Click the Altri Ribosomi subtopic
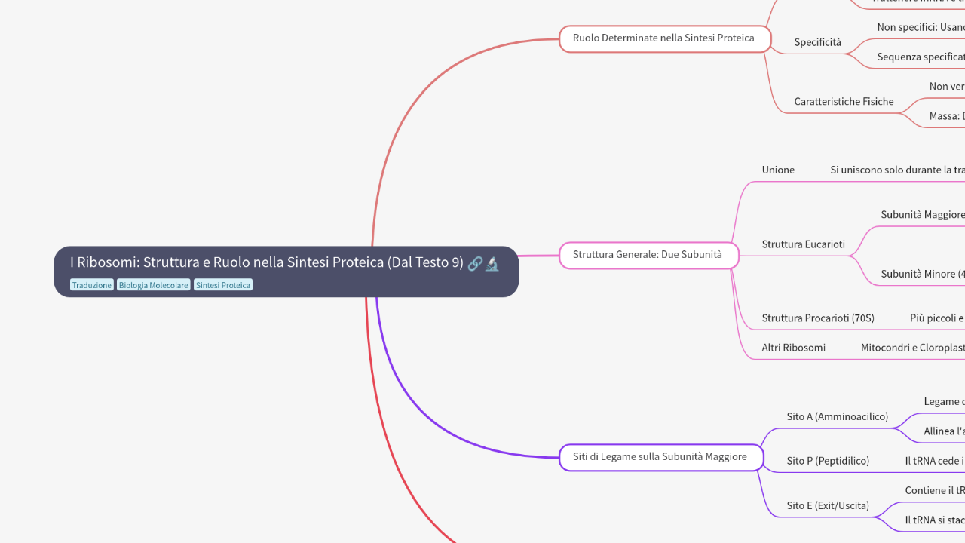 793,348
